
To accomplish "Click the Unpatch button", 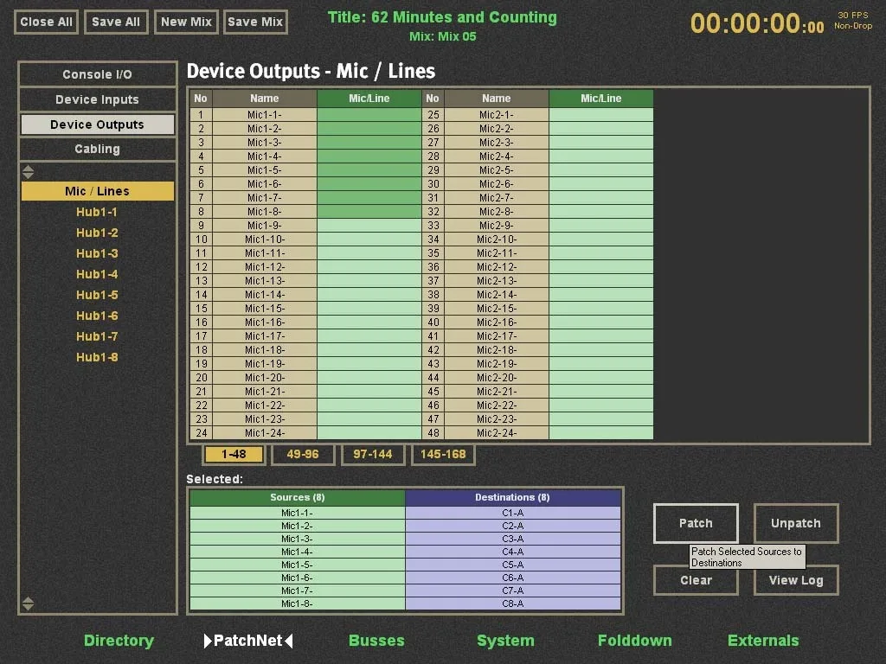I will click(796, 523).
